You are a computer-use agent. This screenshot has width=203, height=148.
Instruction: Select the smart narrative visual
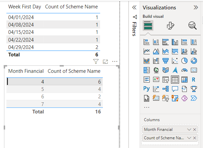pyautogui.click(x=184, y=89)
